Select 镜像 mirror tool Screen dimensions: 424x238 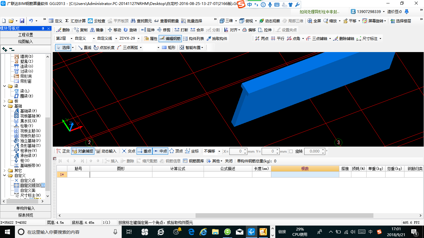click(x=97, y=30)
